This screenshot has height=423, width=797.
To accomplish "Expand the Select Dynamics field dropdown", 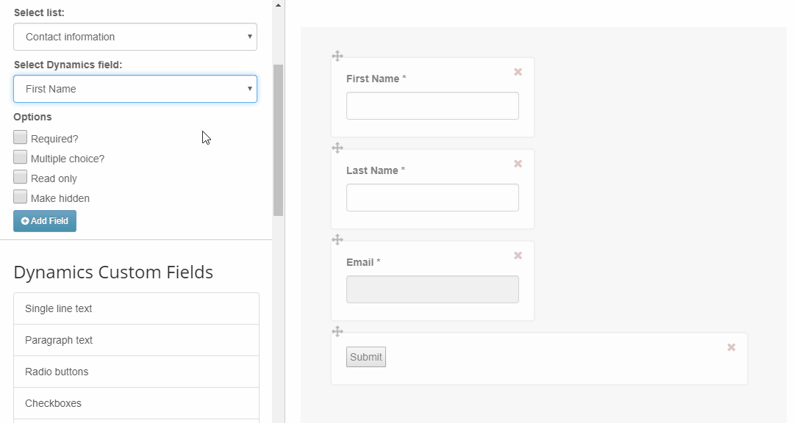I will point(135,89).
